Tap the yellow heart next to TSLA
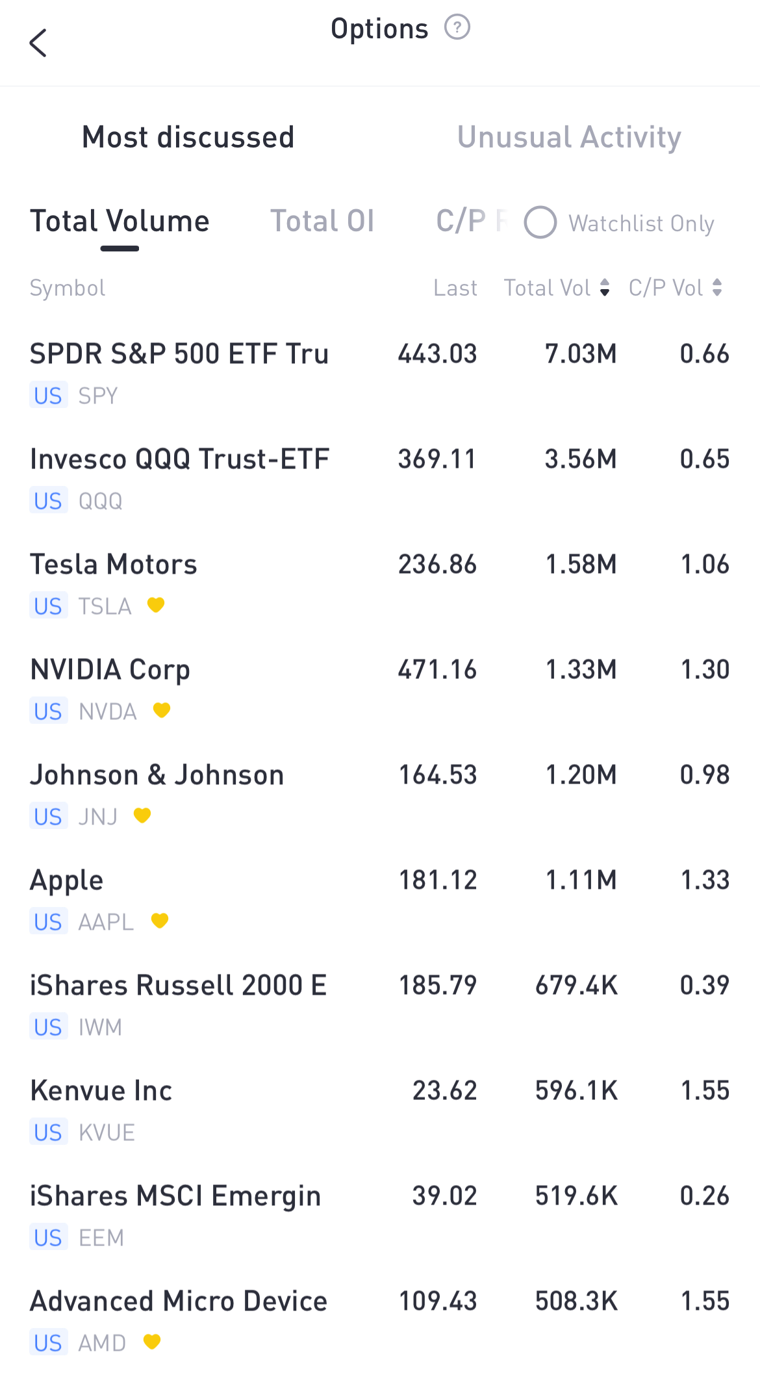The height and width of the screenshot is (1380, 760). 156,605
